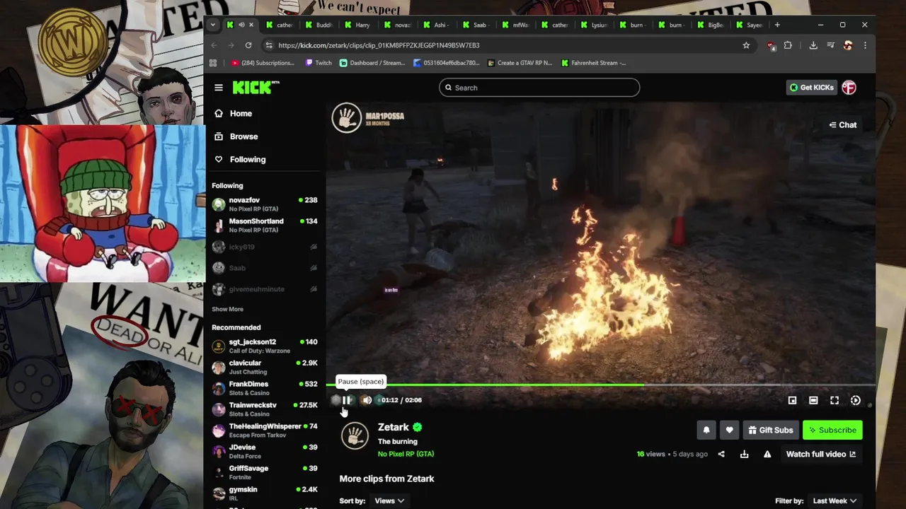
Task: Open clavicular Just Chatting channel
Action: pos(265,367)
